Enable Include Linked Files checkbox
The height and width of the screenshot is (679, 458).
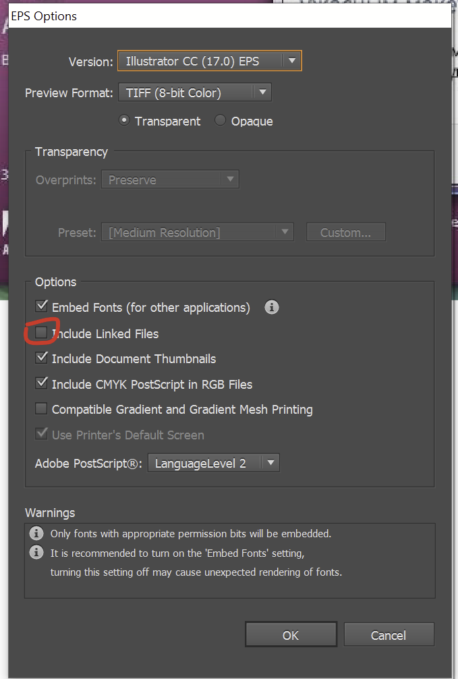tap(42, 333)
